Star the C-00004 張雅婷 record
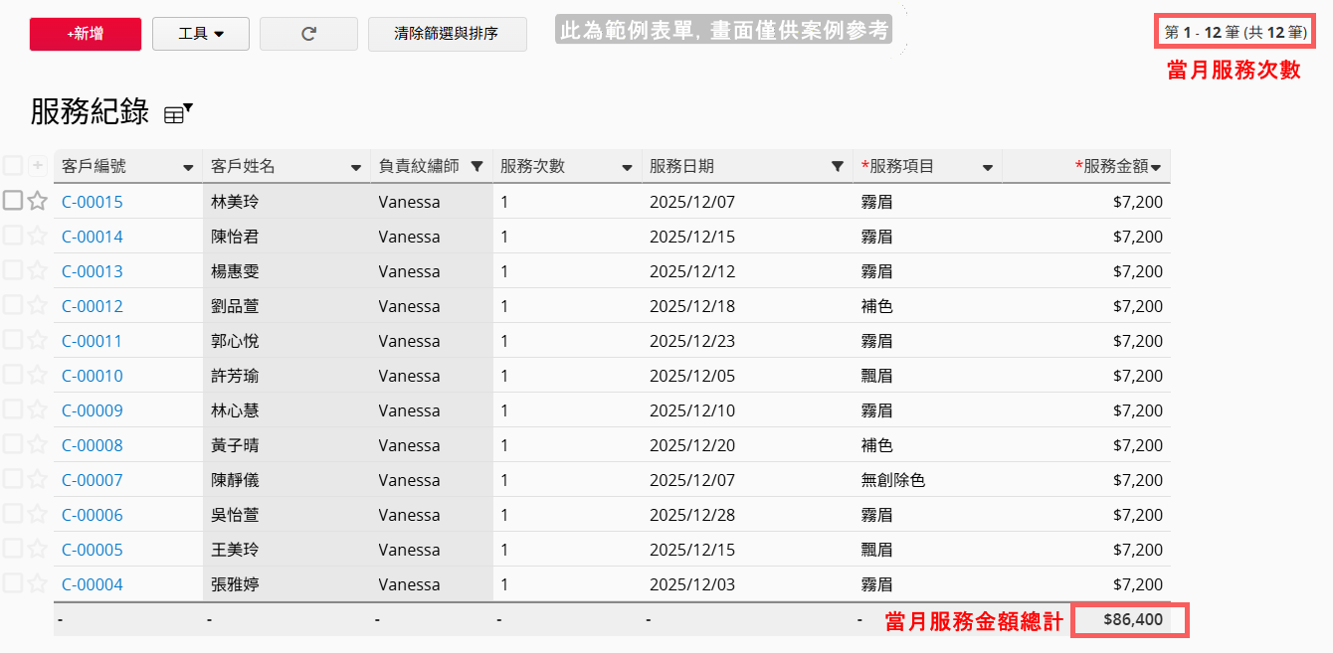The height and width of the screenshot is (653, 1333). point(38,584)
